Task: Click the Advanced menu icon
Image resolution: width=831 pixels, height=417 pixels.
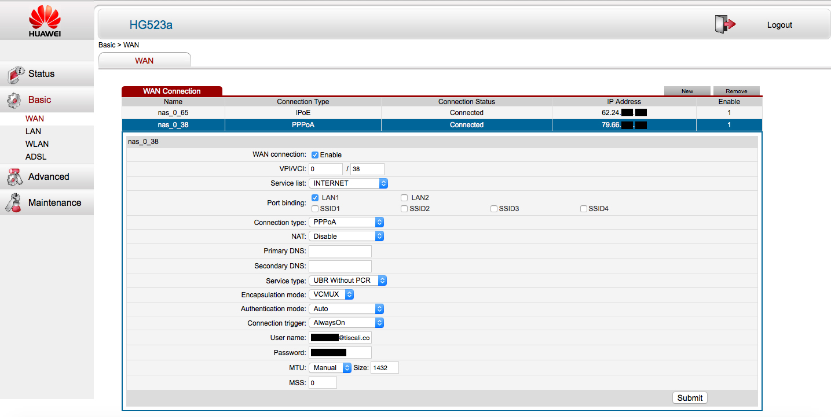Action: point(14,177)
